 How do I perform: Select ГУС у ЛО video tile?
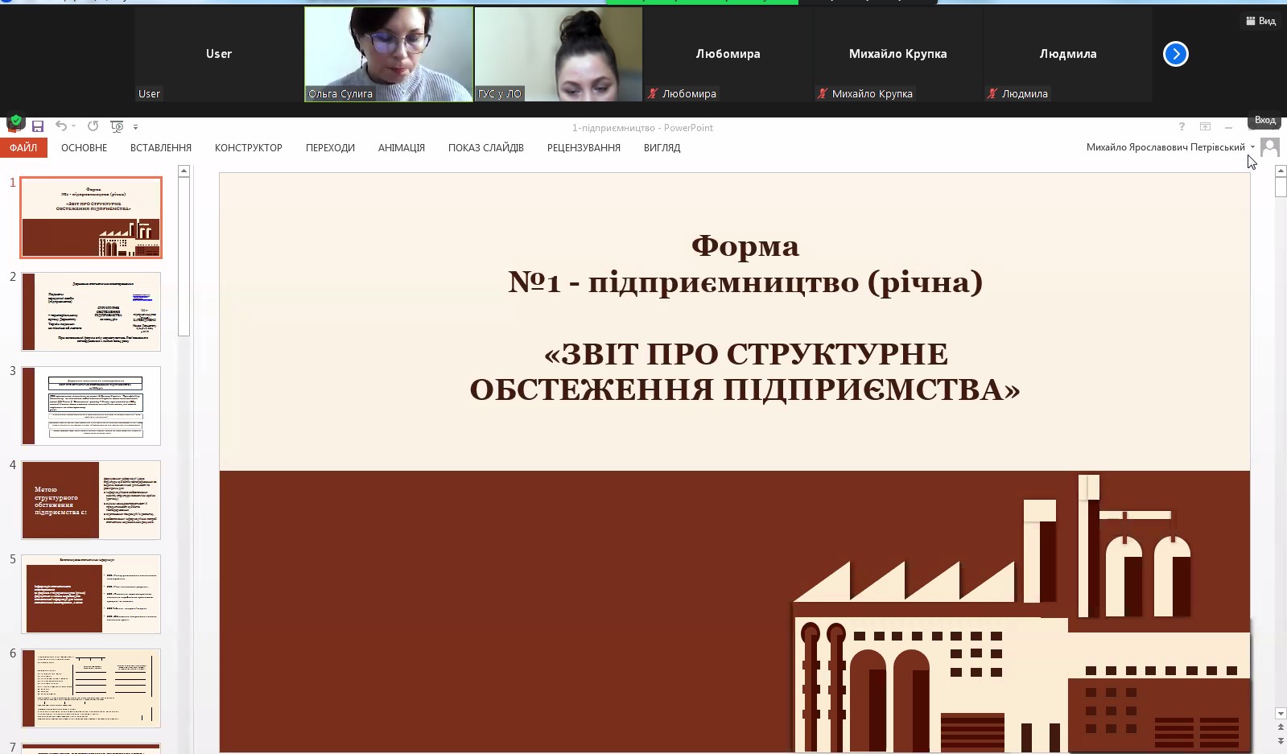pyautogui.click(x=559, y=54)
